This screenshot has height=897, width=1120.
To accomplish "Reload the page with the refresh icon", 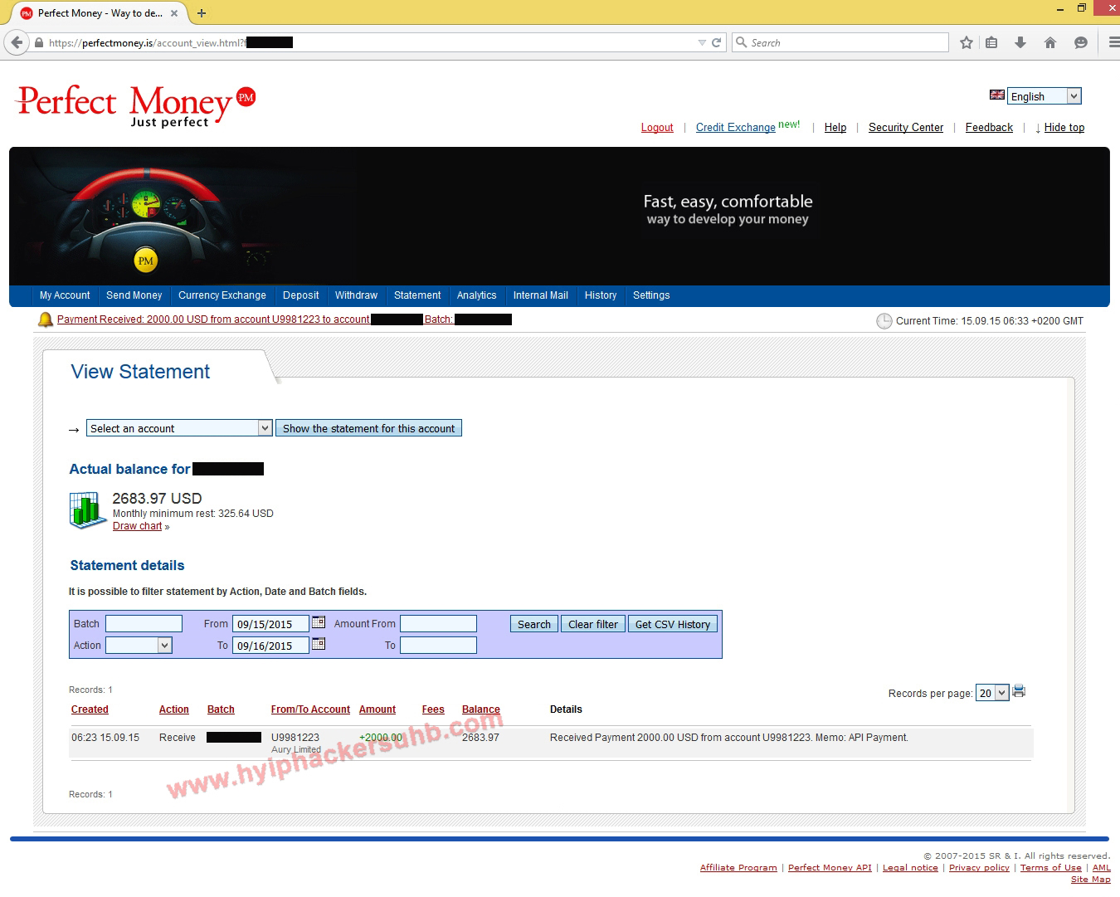I will tap(716, 42).
